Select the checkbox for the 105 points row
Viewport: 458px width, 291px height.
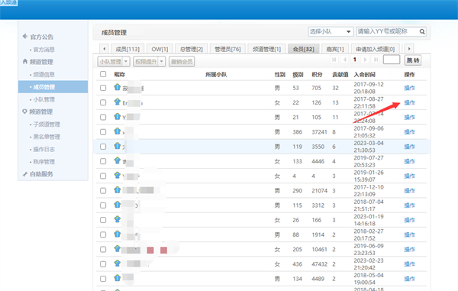(103, 117)
